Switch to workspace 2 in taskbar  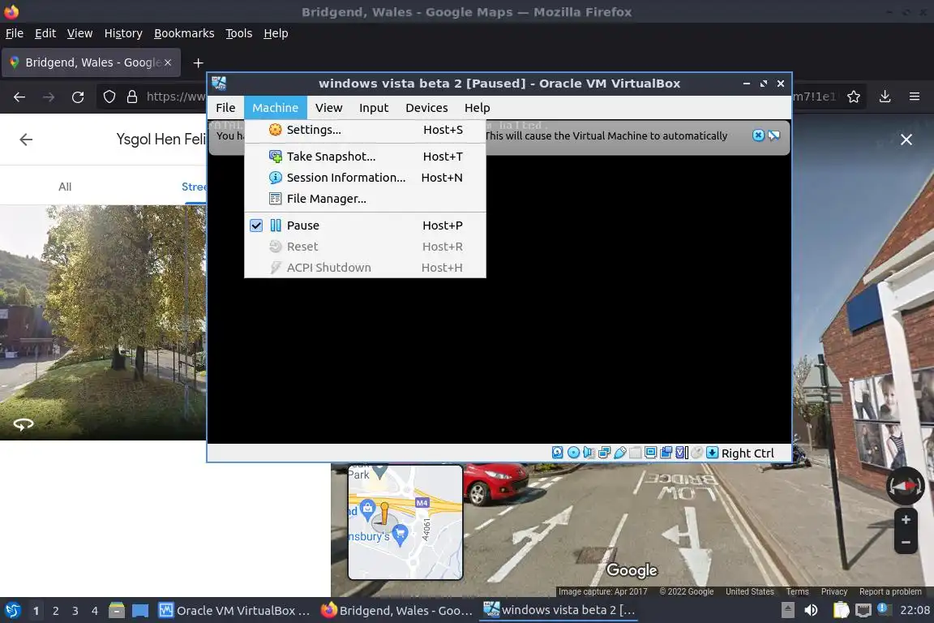[55, 611]
